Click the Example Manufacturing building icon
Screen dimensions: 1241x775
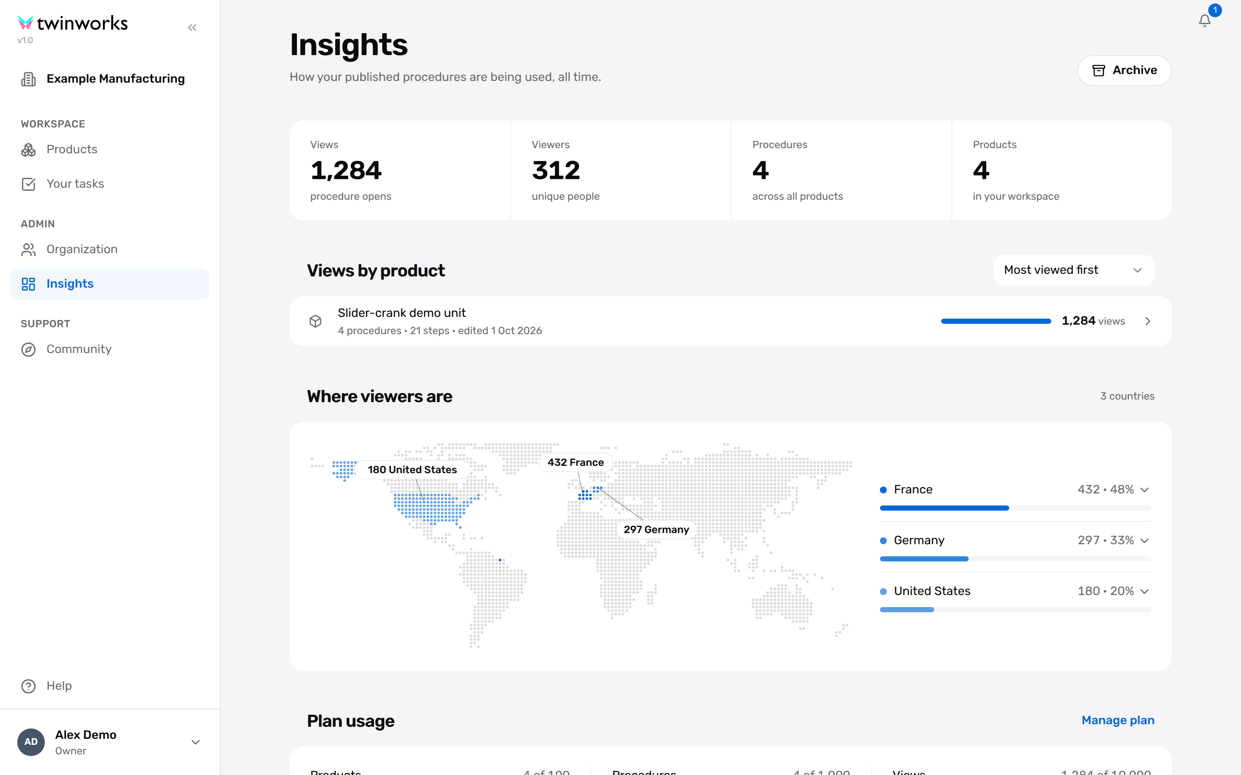coord(28,79)
